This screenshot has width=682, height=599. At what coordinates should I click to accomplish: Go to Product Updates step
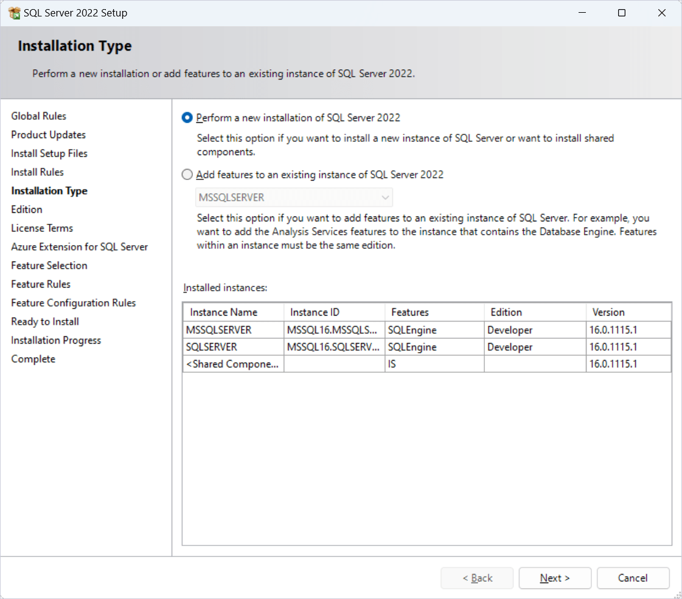pyautogui.click(x=48, y=135)
